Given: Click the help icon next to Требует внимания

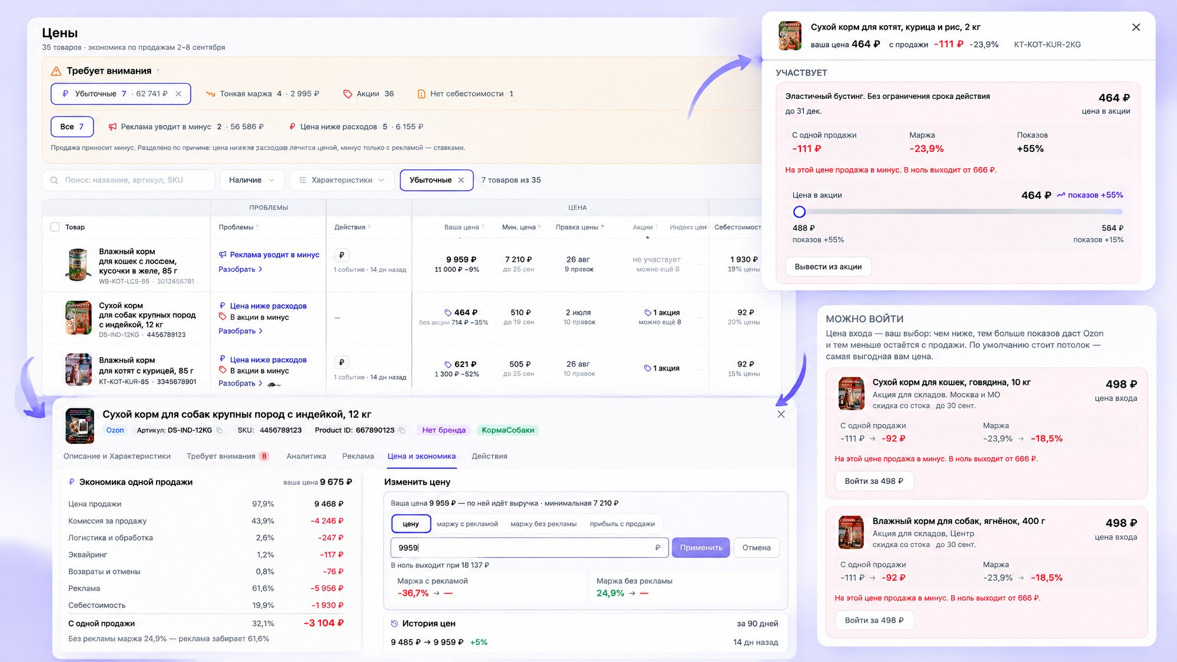Looking at the screenshot, I should click(x=158, y=71).
